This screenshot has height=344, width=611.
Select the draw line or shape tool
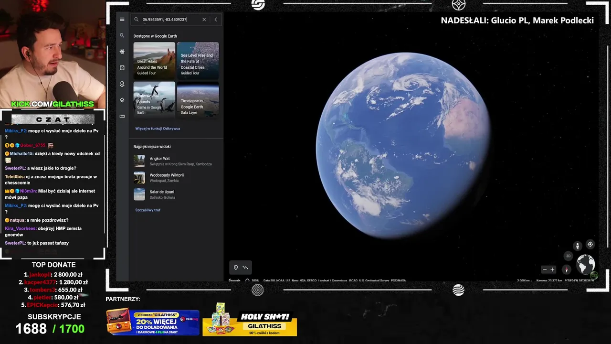pos(245,268)
